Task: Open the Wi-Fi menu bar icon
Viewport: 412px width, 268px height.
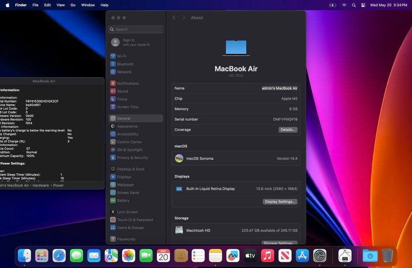Action: [344, 5]
